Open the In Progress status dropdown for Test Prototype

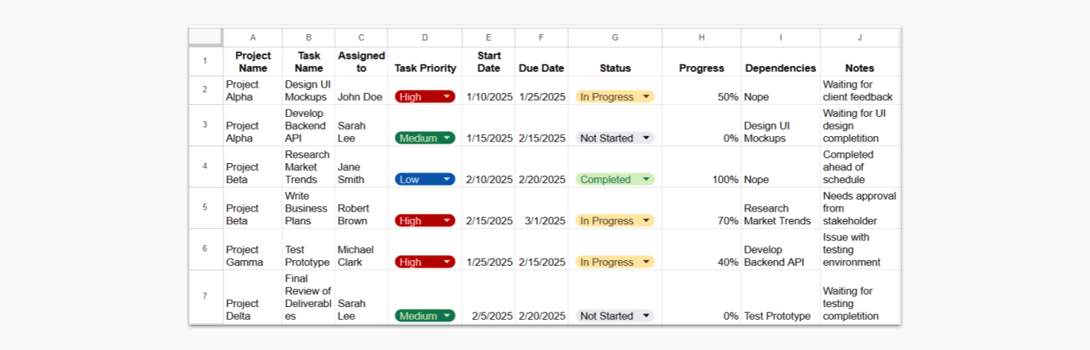(646, 262)
